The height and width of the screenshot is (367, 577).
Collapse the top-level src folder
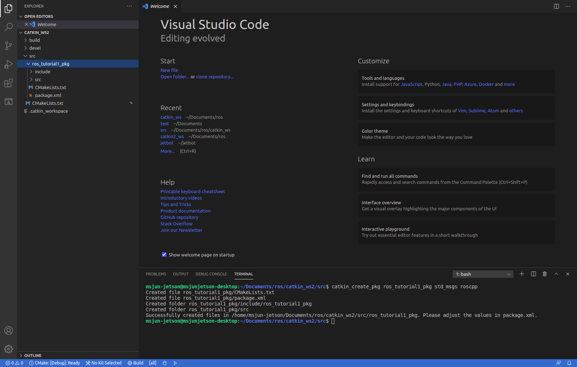tap(78, 56)
